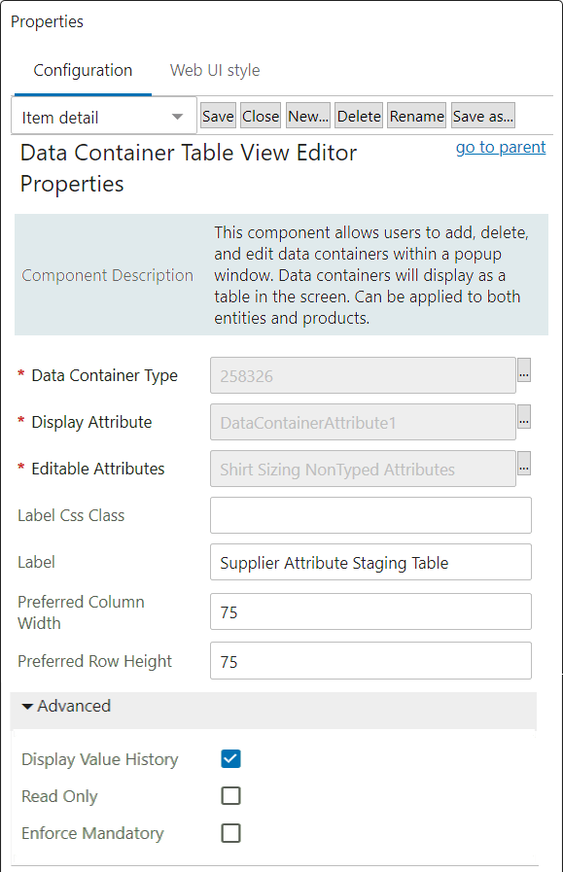The height and width of the screenshot is (872, 563).
Task: Edit the Preferred Column Width value
Action: (370, 611)
